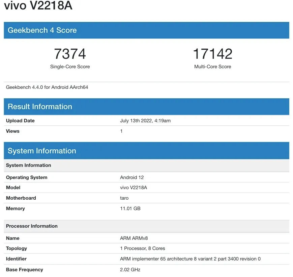Screen dimensions: 293x277
Task: Click the vivo V2218A page title
Action: pos(38,6)
